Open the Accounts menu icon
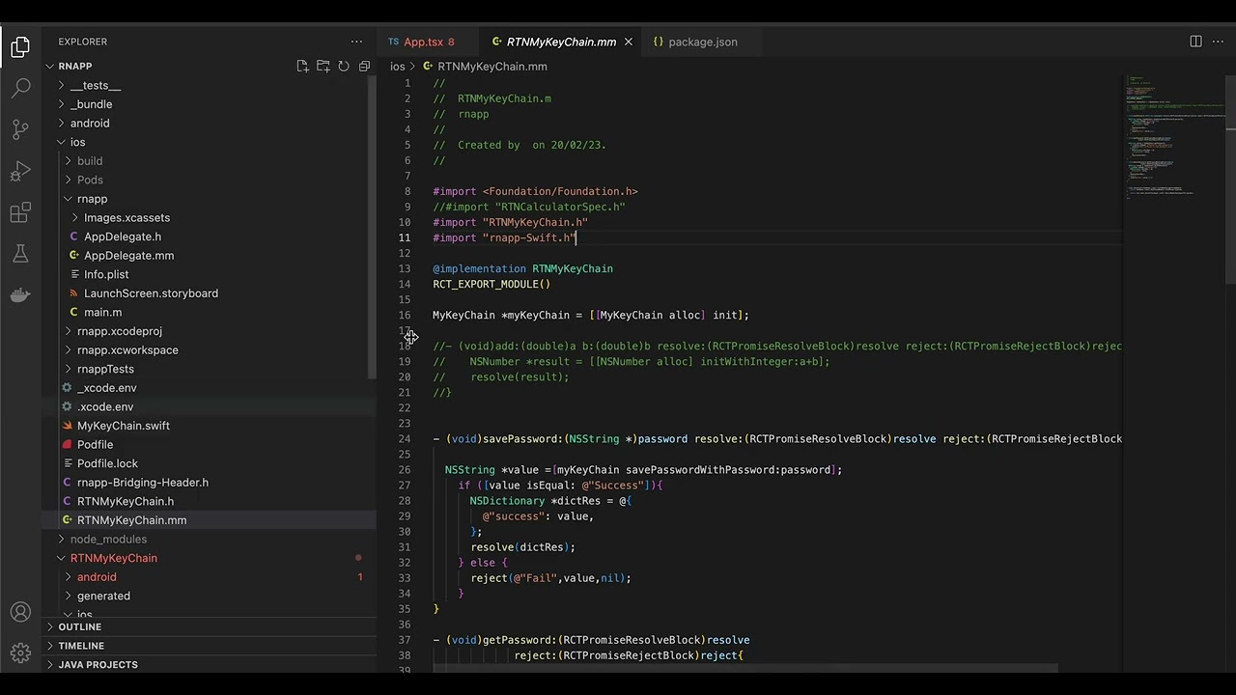 [x=20, y=612]
